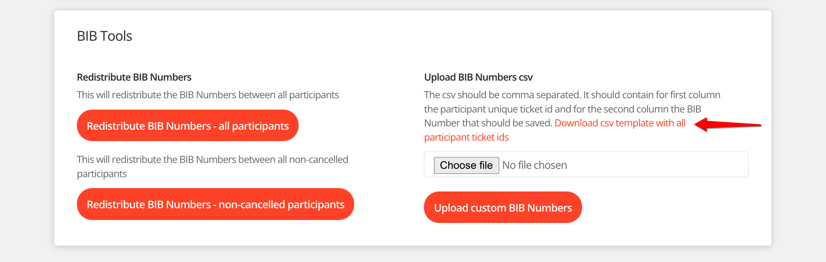Click the Redistribute BIB Numbers section heading
This screenshot has height=262, width=826.
(x=134, y=77)
